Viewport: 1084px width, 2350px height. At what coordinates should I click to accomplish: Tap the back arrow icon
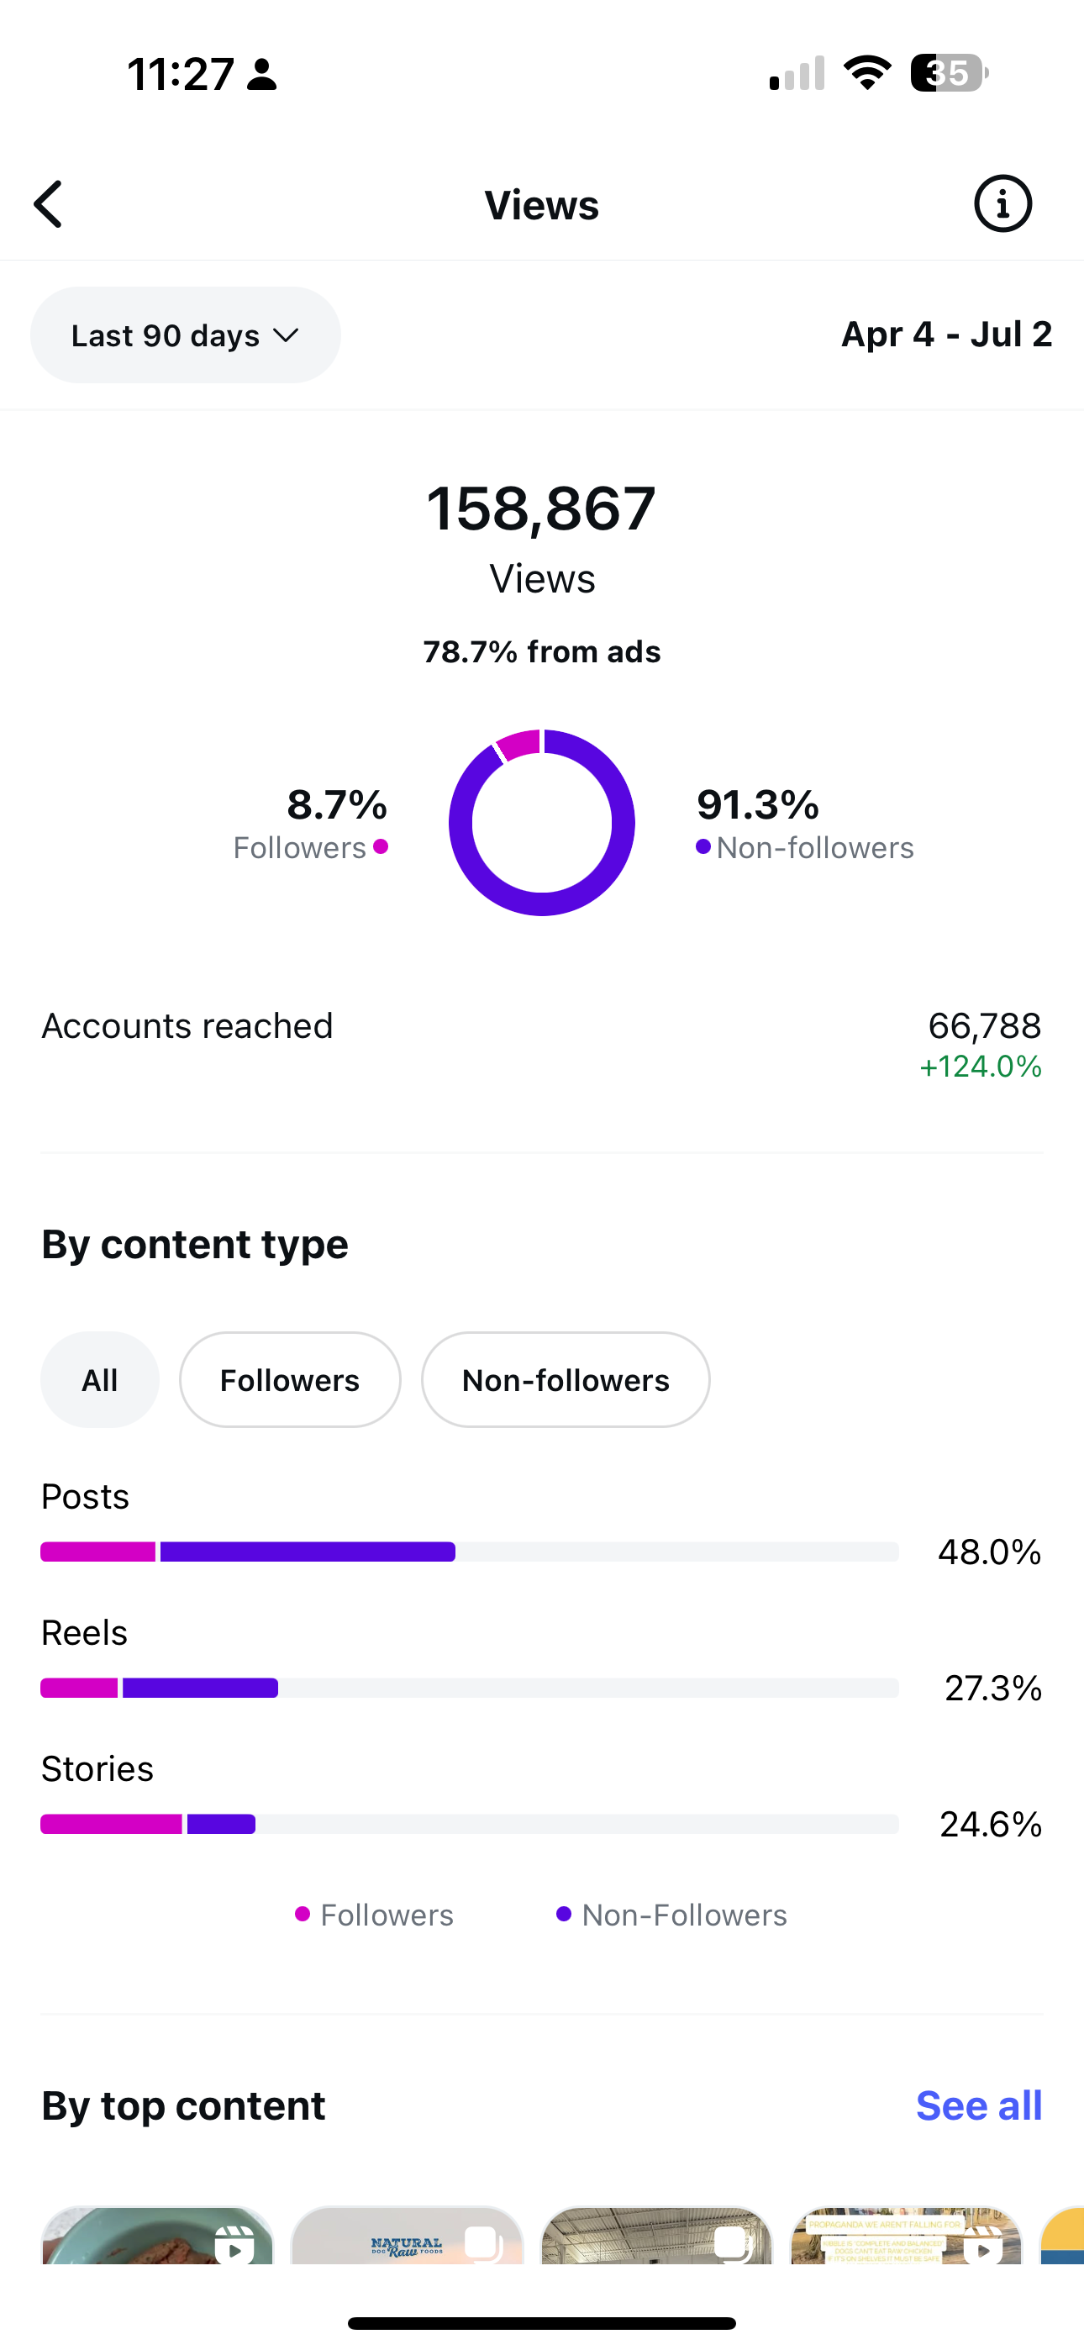point(49,203)
